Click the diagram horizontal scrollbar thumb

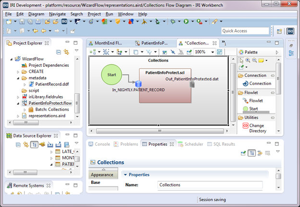coord(160,131)
